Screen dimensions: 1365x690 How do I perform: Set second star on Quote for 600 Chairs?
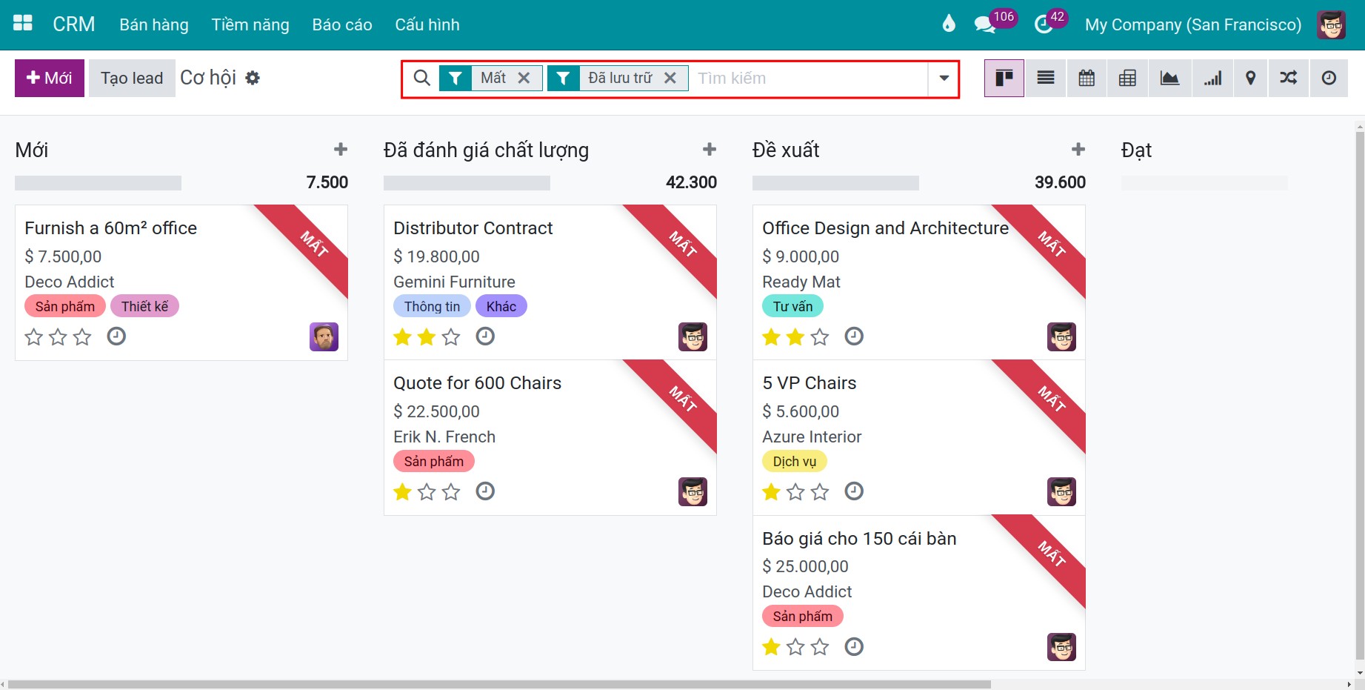tap(427, 492)
